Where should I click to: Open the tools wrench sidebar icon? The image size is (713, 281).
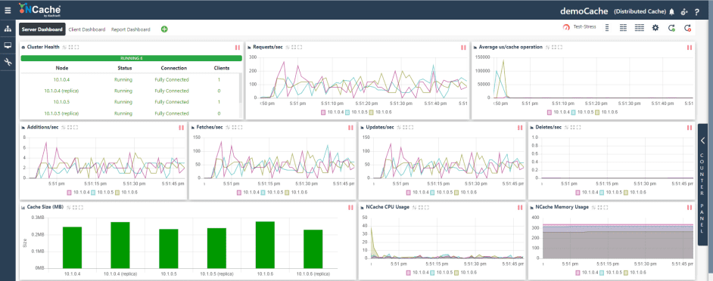(8, 62)
